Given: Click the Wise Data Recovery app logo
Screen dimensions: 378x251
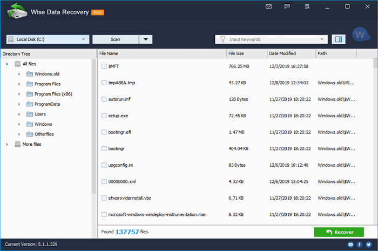Looking at the screenshot, I should pyautogui.click(x=17, y=11).
